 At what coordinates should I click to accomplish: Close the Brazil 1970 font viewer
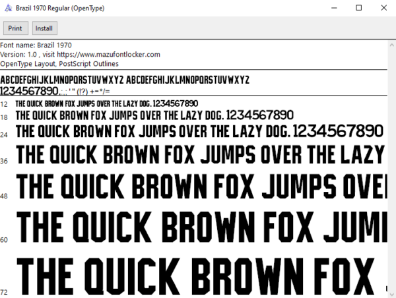(x=383, y=8)
